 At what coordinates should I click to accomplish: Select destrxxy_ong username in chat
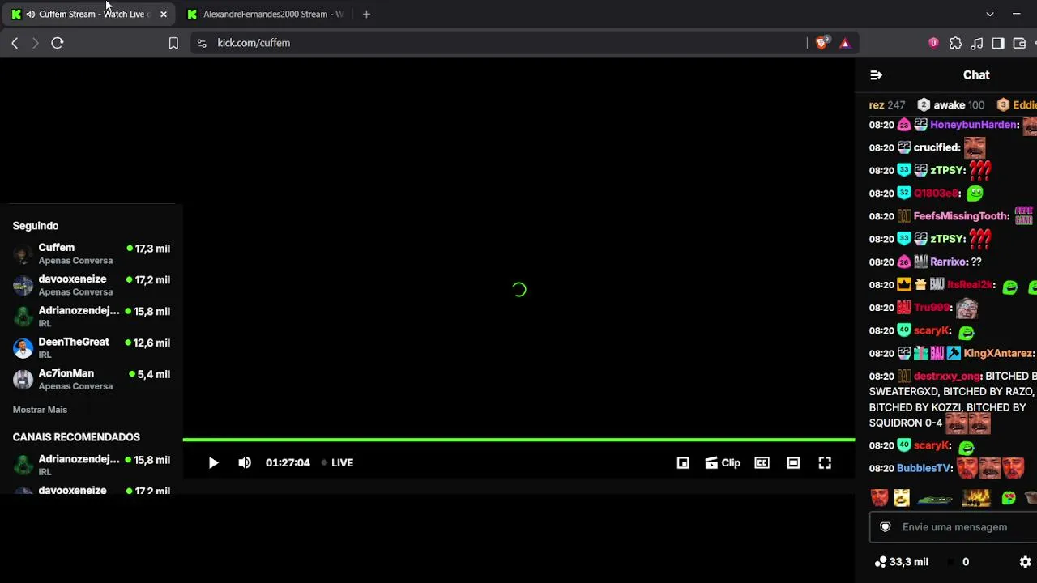[x=947, y=377]
